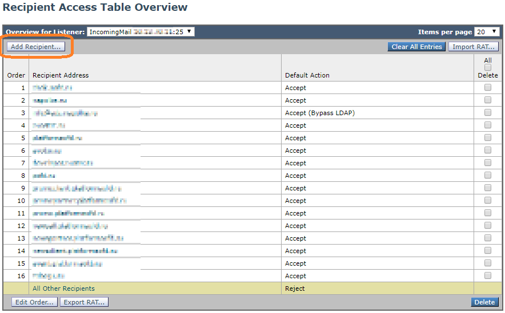Check the delete box for order 10
This screenshot has width=505, height=313.
(488, 200)
